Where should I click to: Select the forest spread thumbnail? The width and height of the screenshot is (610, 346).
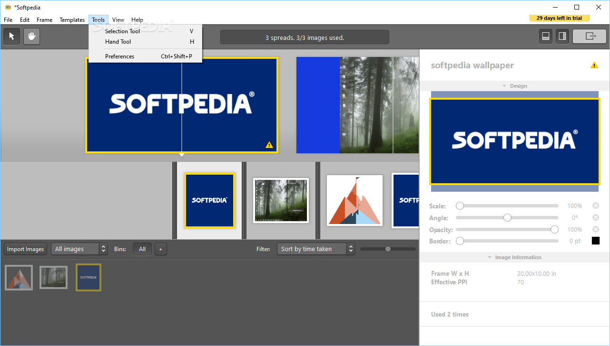point(281,200)
